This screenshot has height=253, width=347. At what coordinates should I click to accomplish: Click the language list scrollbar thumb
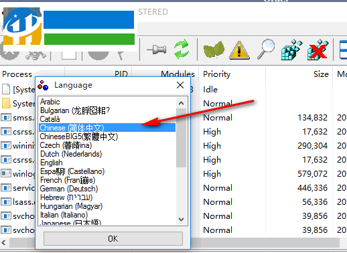click(181, 138)
